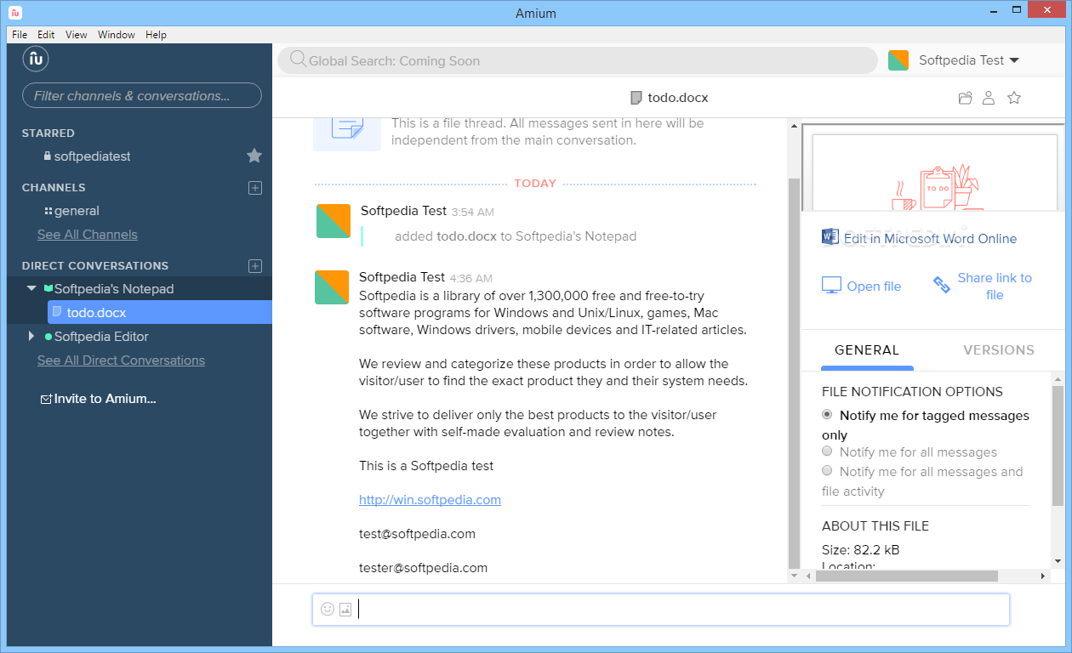The height and width of the screenshot is (653, 1072).
Task: Add a new channel with plus icon
Action: 254,188
